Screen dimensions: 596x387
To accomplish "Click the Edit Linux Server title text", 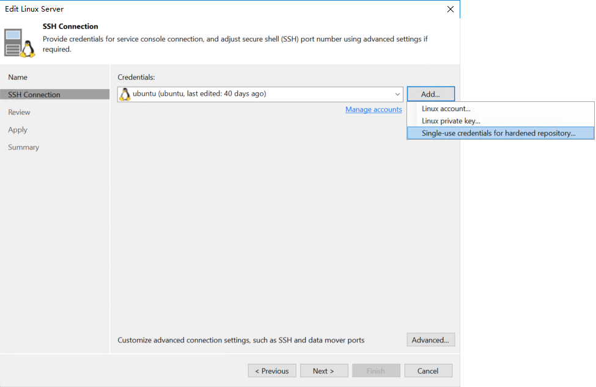I will coord(34,9).
